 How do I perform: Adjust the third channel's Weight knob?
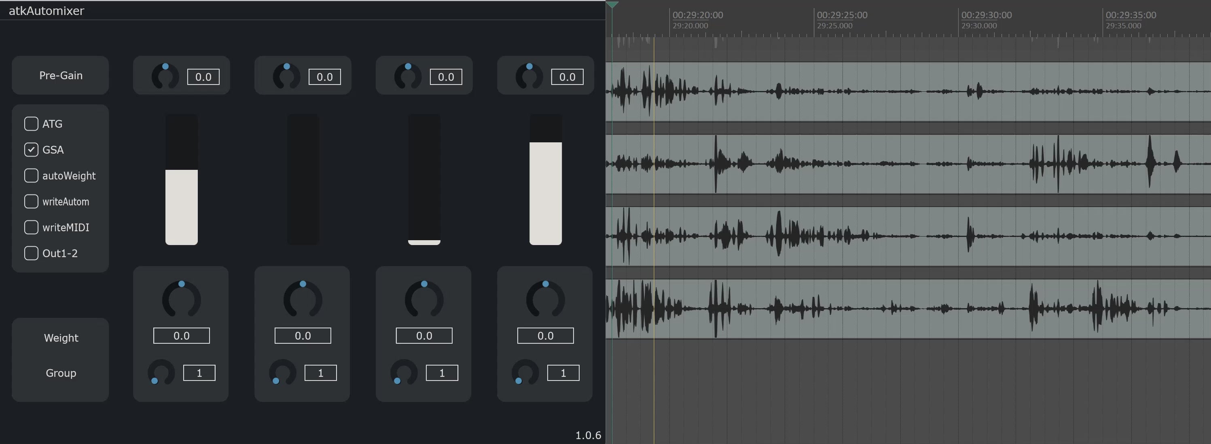tap(423, 298)
